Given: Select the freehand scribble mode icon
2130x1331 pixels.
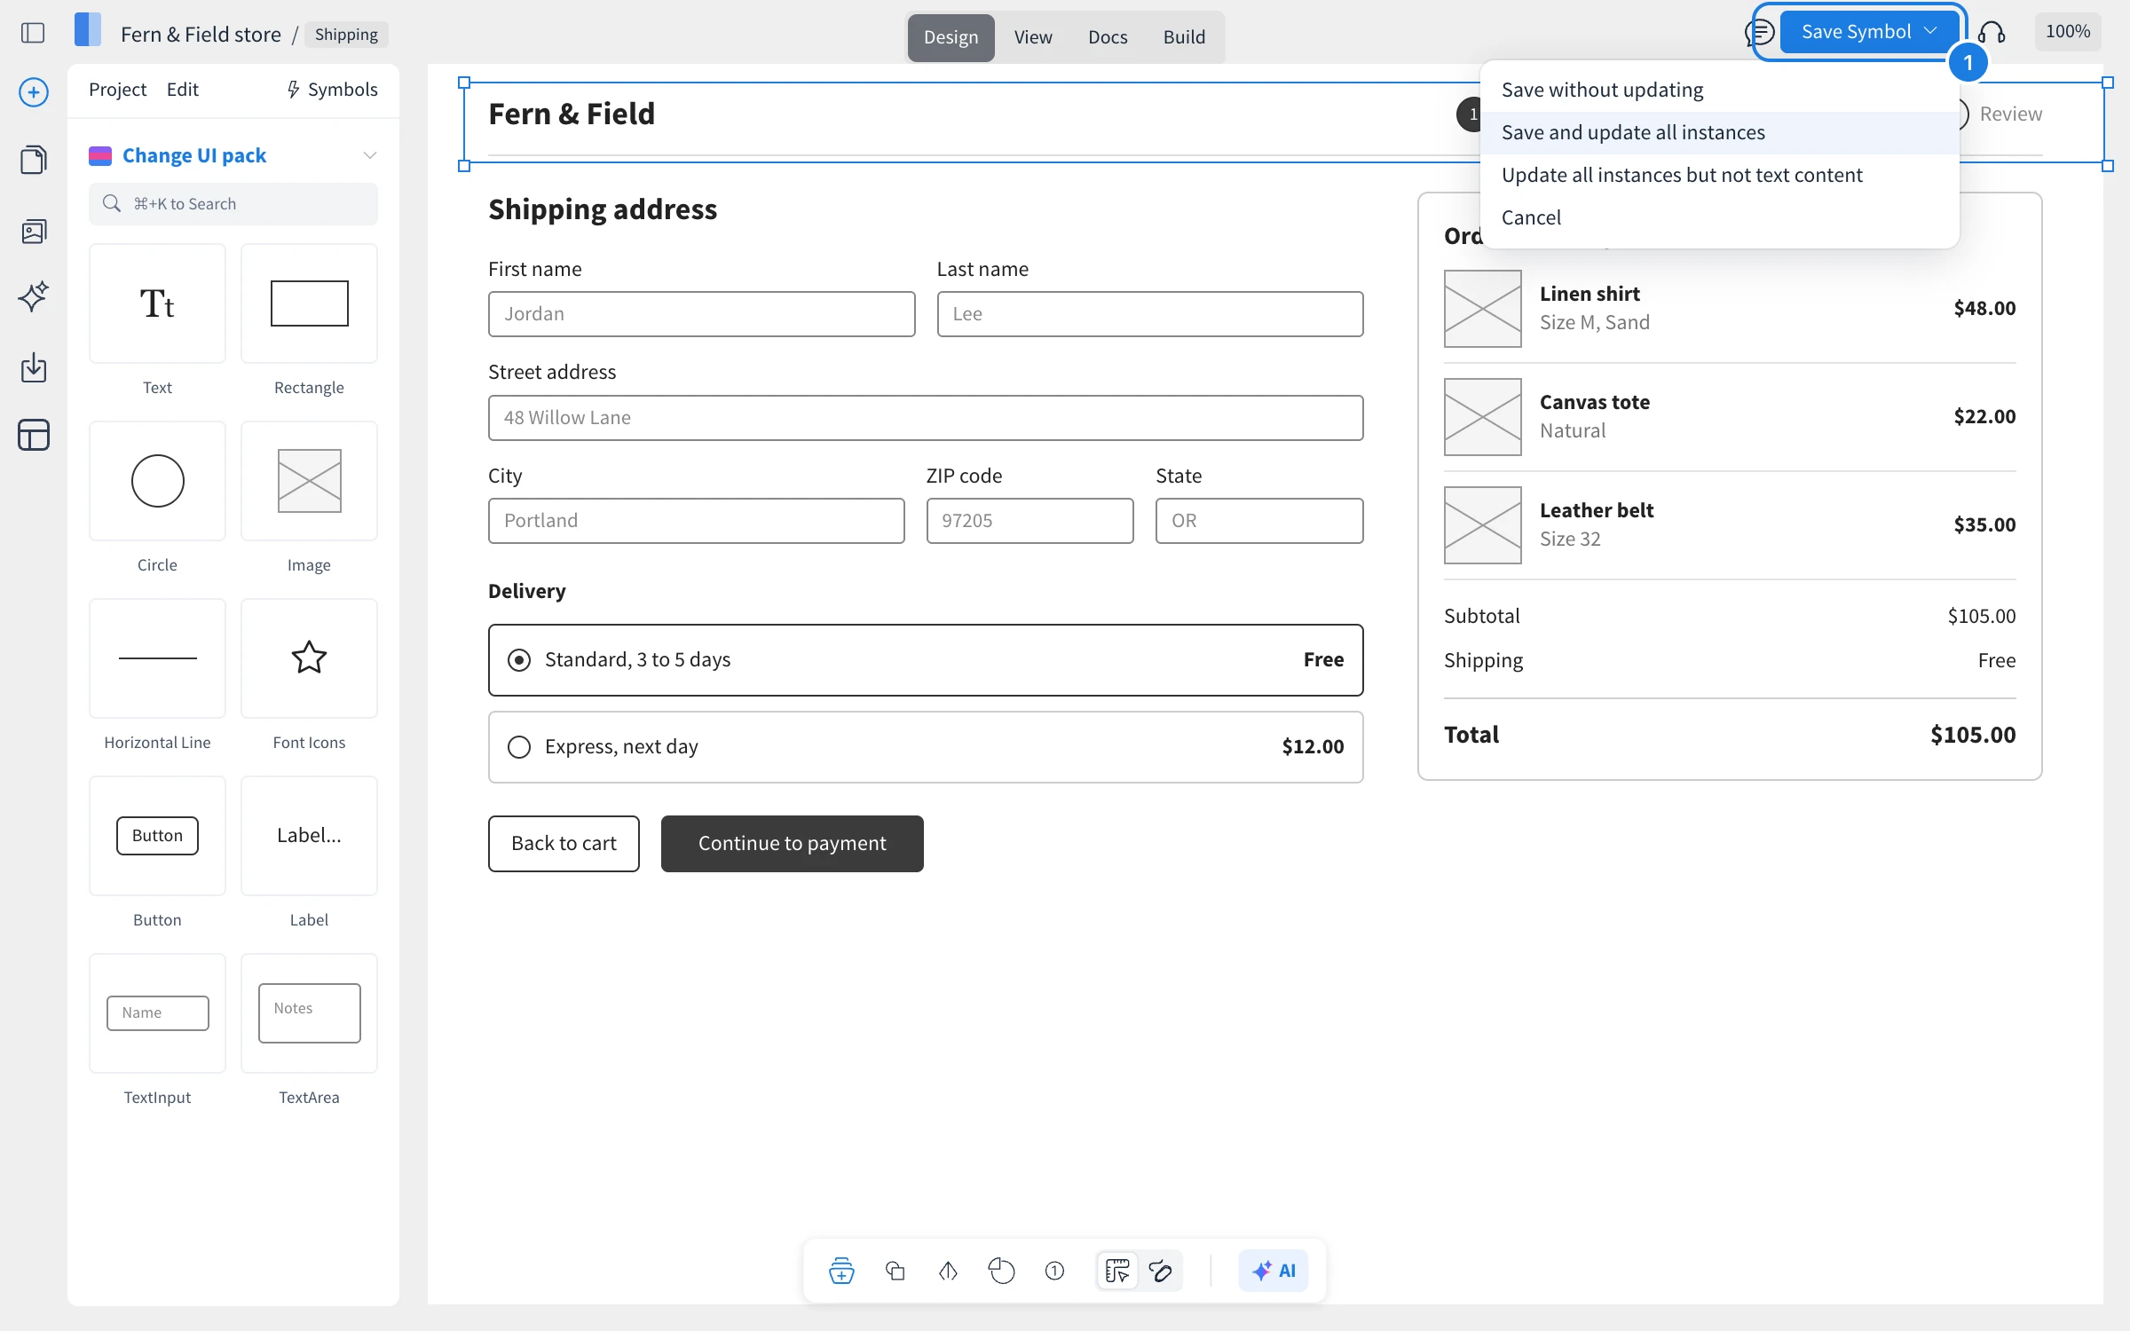Looking at the screenshot, I should tap(1160, 1271).
